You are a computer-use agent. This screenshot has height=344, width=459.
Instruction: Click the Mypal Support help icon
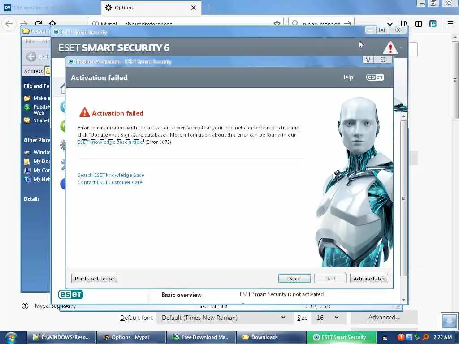[25, 306]
